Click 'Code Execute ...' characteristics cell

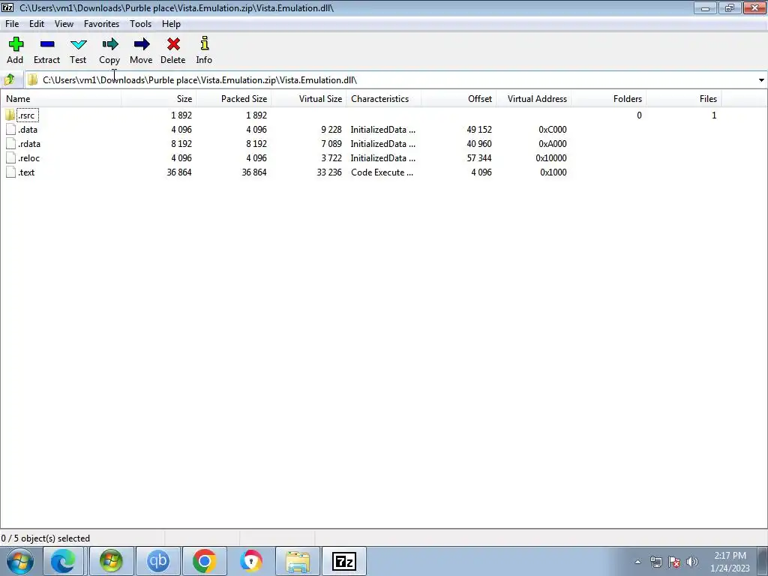pyautogui.click(x=382, y=172)
